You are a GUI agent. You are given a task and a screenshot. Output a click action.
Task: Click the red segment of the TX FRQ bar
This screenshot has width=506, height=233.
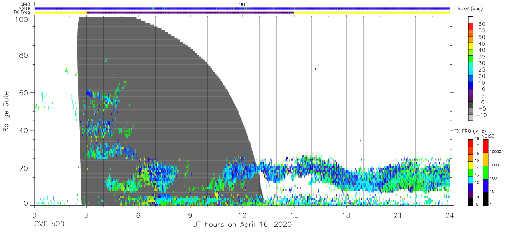coord(471,143)
